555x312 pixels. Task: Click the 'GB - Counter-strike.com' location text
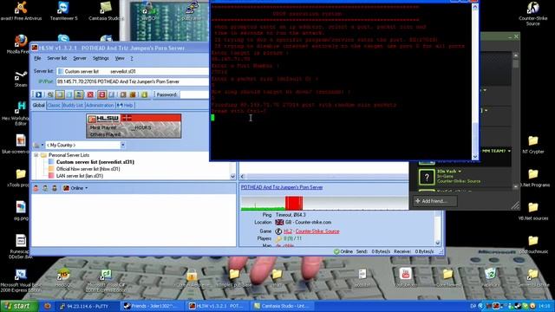[309, 222]
